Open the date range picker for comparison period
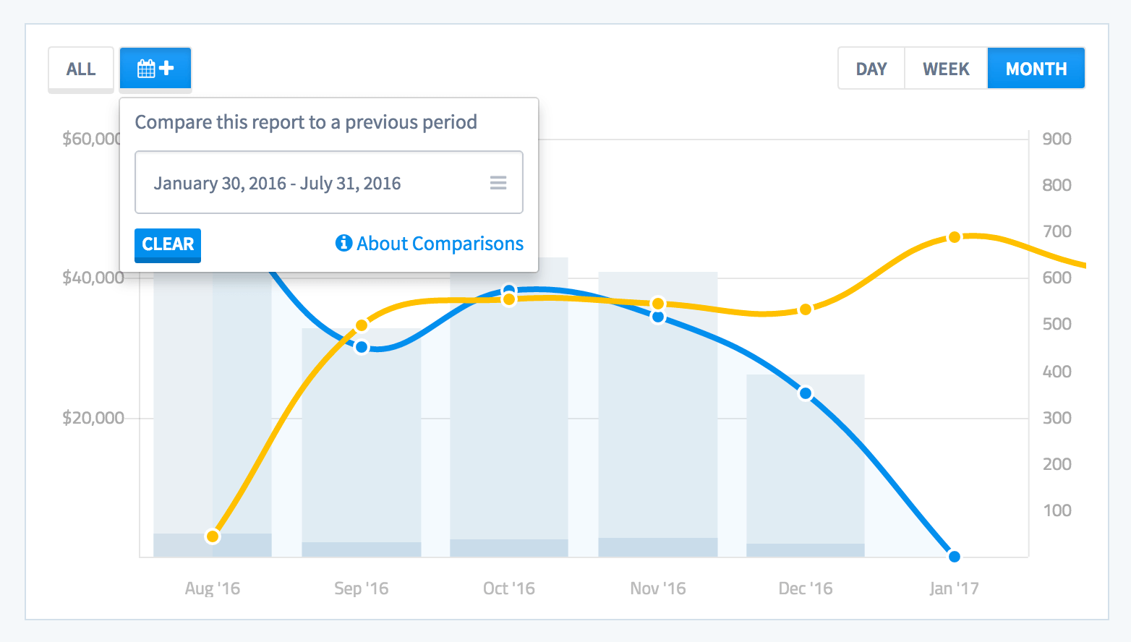The width and height of the screenshot is (1131, 642). tap(329, 182)
